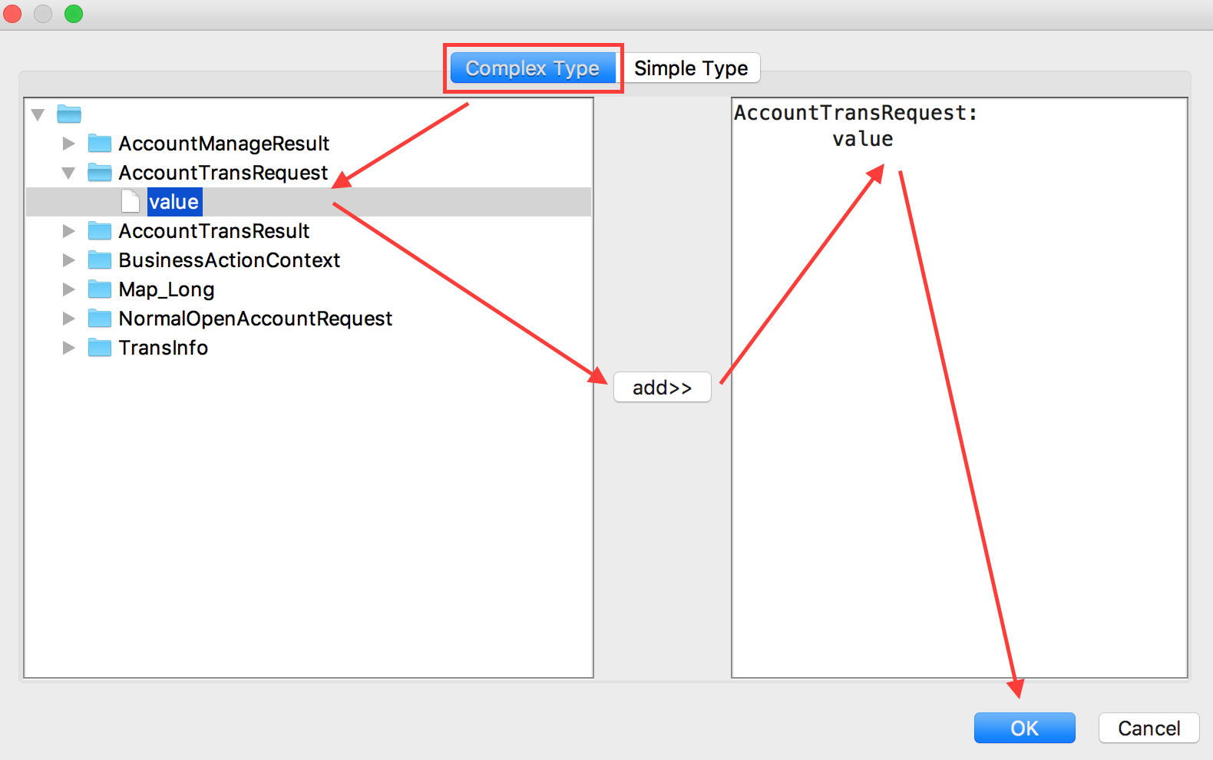Screen dimensions: 1213x760
Task: Click the BusinessActionContext folder icon
Action: 100,259
